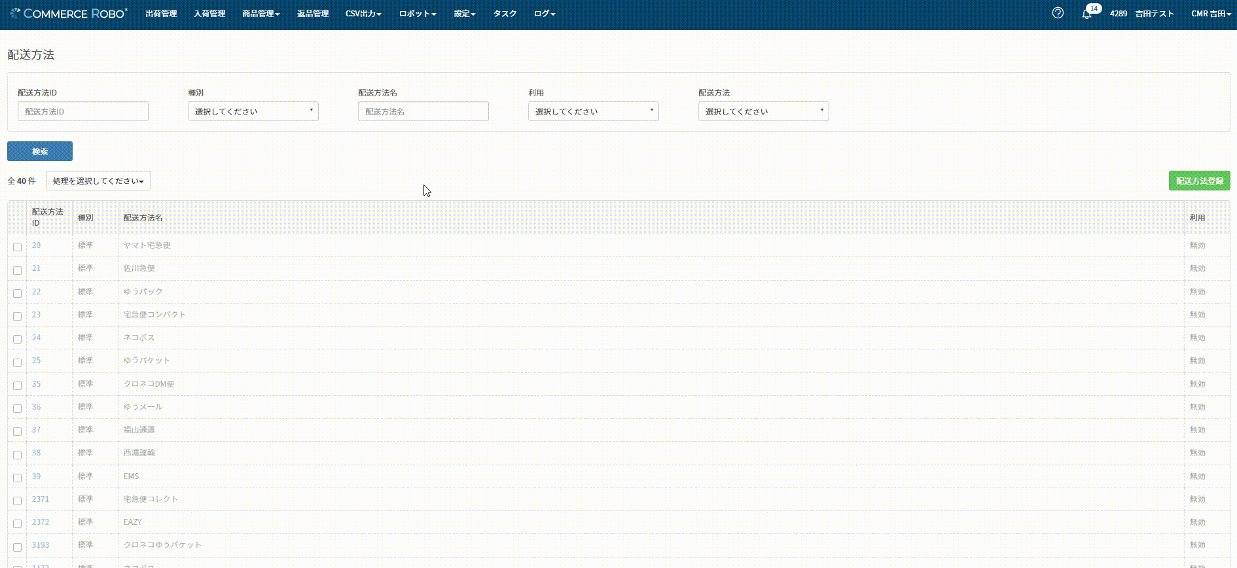Select the ゆうパック row checkbox

(18, 293)
